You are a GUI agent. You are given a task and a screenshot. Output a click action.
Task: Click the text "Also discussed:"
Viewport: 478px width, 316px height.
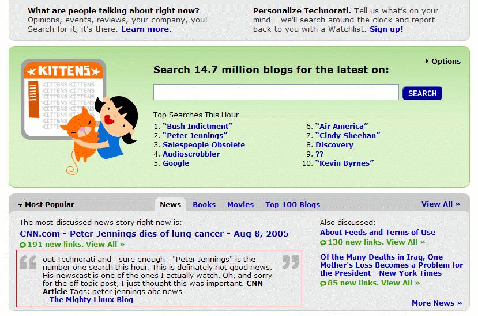click(x=348, y=223)
